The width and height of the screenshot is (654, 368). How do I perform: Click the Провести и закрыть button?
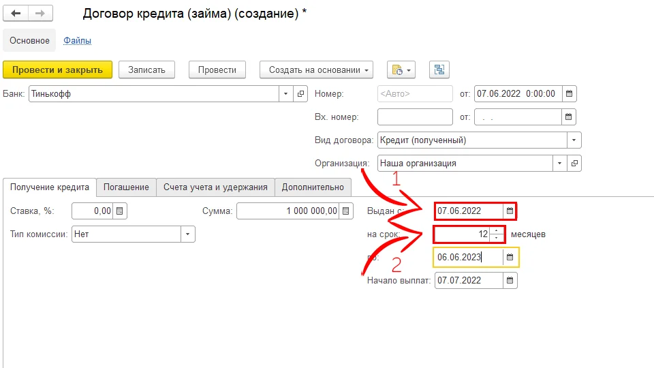coord(57,70)
